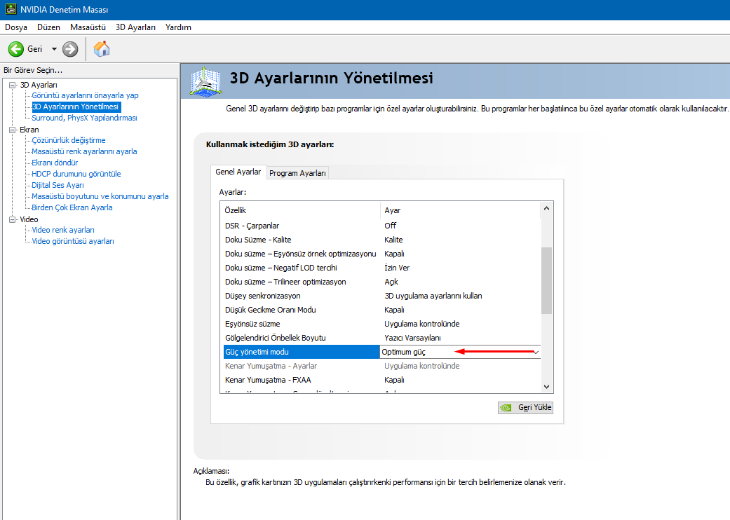Click the Geri Yükle button
This screenshot has width=730, height=520.
[526, 407]
